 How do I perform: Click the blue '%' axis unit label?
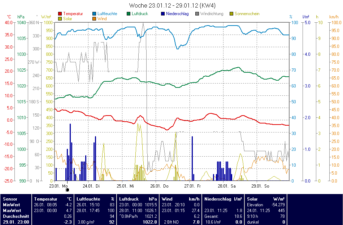[291, 17]
